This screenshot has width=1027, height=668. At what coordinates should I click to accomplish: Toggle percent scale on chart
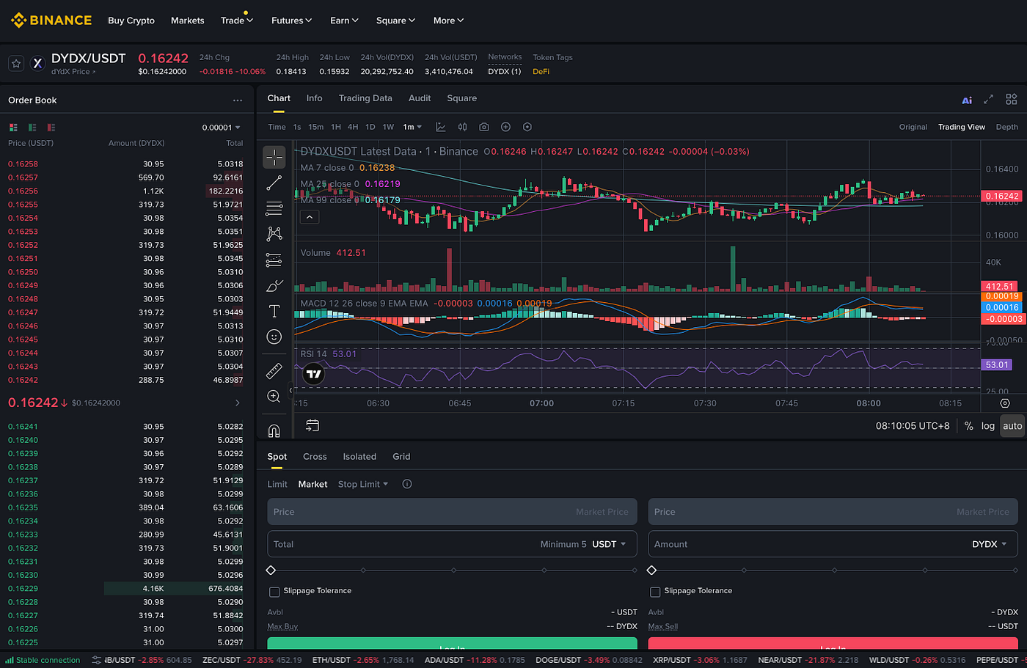pos(969,426)
